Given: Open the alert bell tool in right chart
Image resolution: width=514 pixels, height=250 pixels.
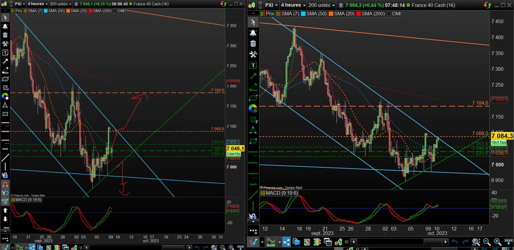Looking at the screenshot, I should pyautogui.click(x=253, y=33).
